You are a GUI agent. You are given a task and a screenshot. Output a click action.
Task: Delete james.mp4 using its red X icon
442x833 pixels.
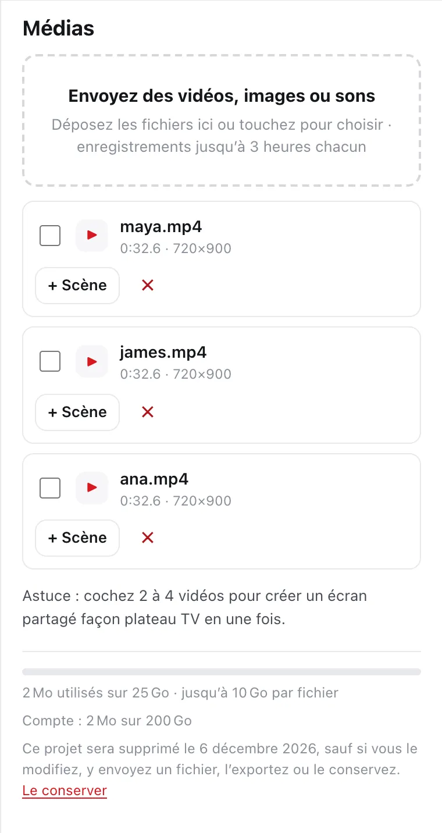click(148, 412)
